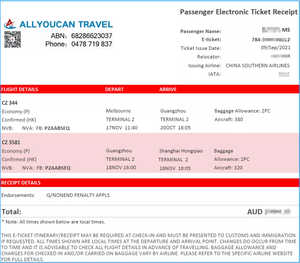The height and width of the screenshot is (263, 300).
Task: Select endorsement Q/NONEND PENALTY APPLS text
Action: point(78,195)
